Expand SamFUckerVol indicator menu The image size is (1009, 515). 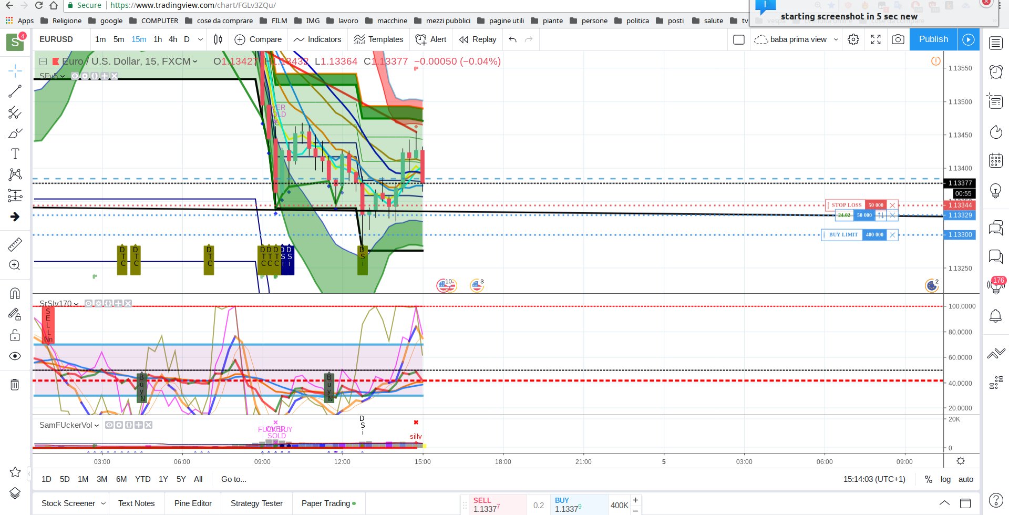click(x=97, y=425)
